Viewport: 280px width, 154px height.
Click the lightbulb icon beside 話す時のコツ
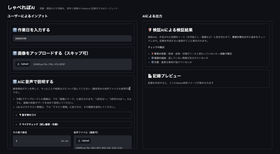coord(20,115)
